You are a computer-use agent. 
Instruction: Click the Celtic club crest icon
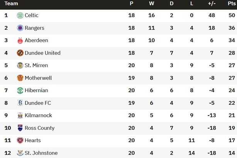[x=20, y=15]
